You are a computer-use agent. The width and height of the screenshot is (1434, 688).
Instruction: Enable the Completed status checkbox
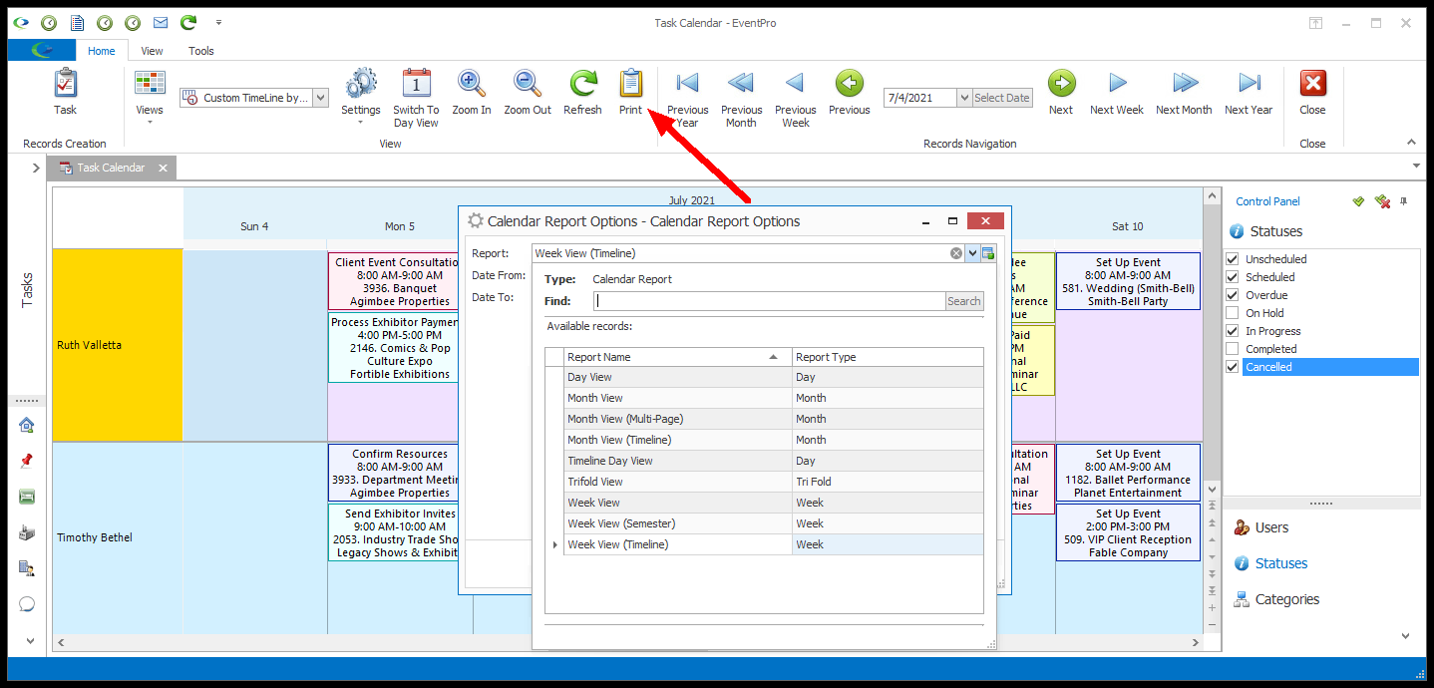pyautogui.click(x=1233, y=349)
